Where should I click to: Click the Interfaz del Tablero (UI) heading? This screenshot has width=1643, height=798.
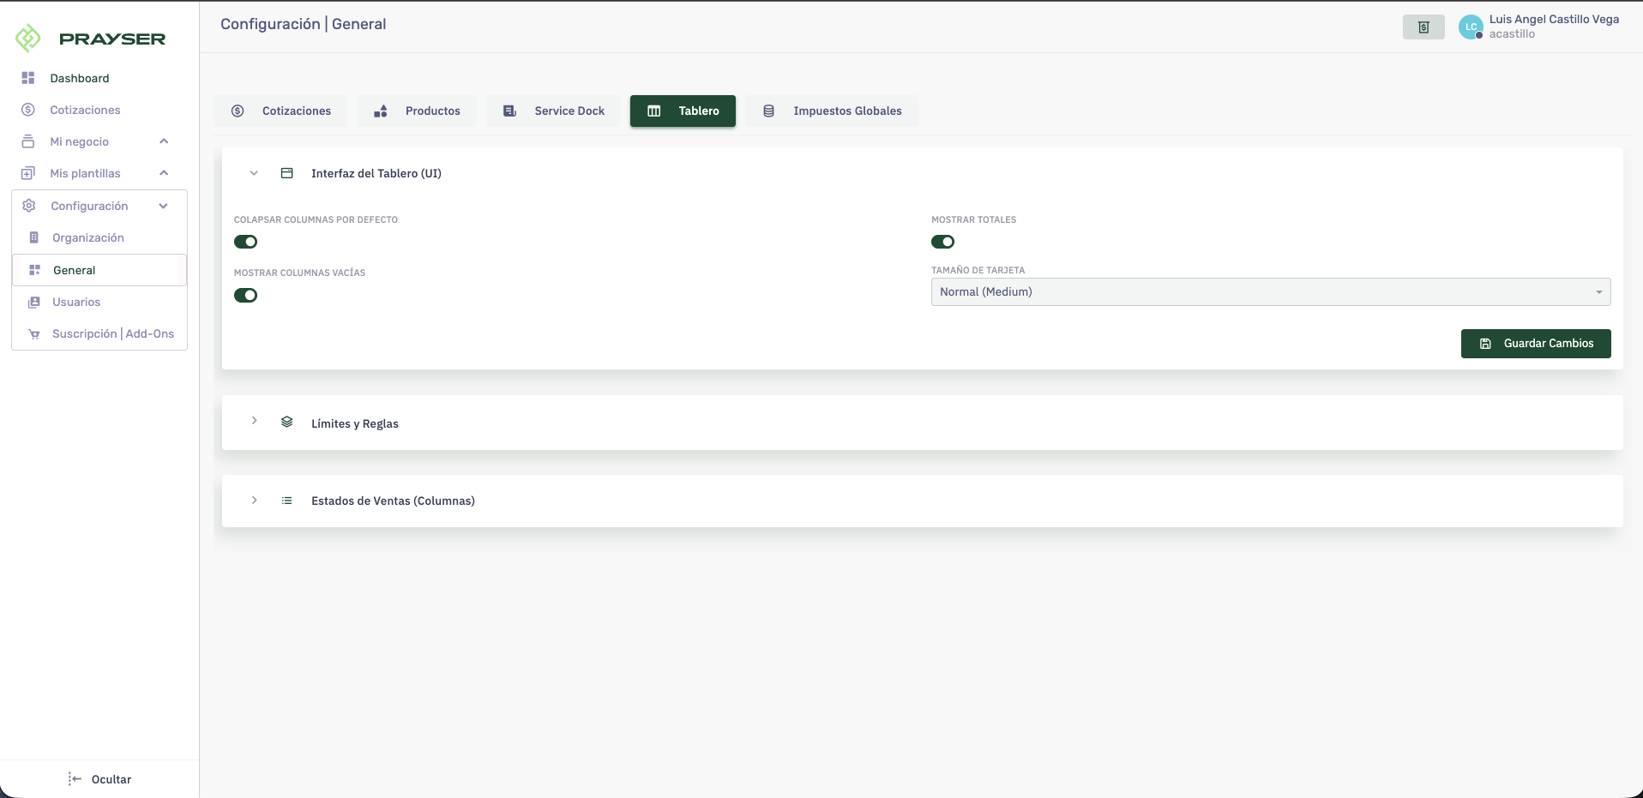point(376,173)
